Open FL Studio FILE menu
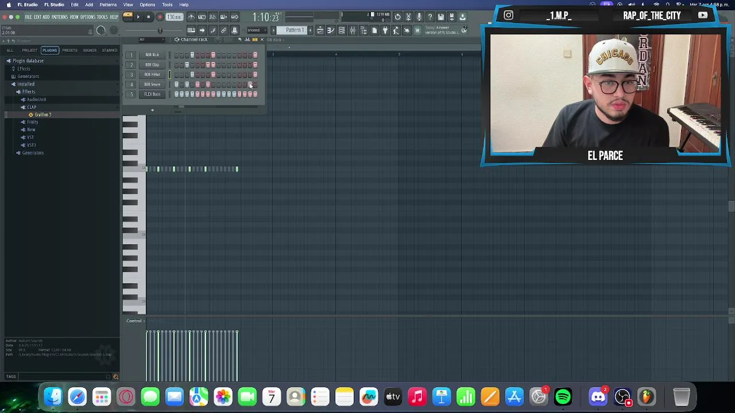This screenshot has height=413, width=735. [x=28, y=17]
